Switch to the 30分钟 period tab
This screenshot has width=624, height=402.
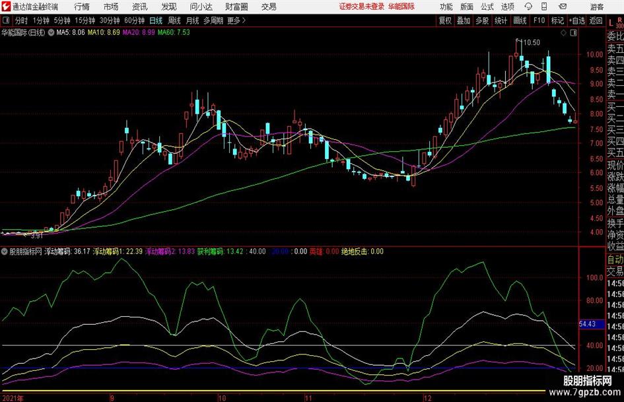(x=110, y=20)
